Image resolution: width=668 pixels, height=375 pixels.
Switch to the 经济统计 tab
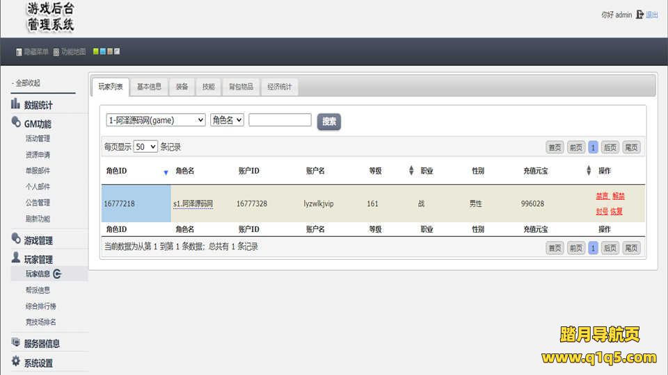click(x=279, y=87)
